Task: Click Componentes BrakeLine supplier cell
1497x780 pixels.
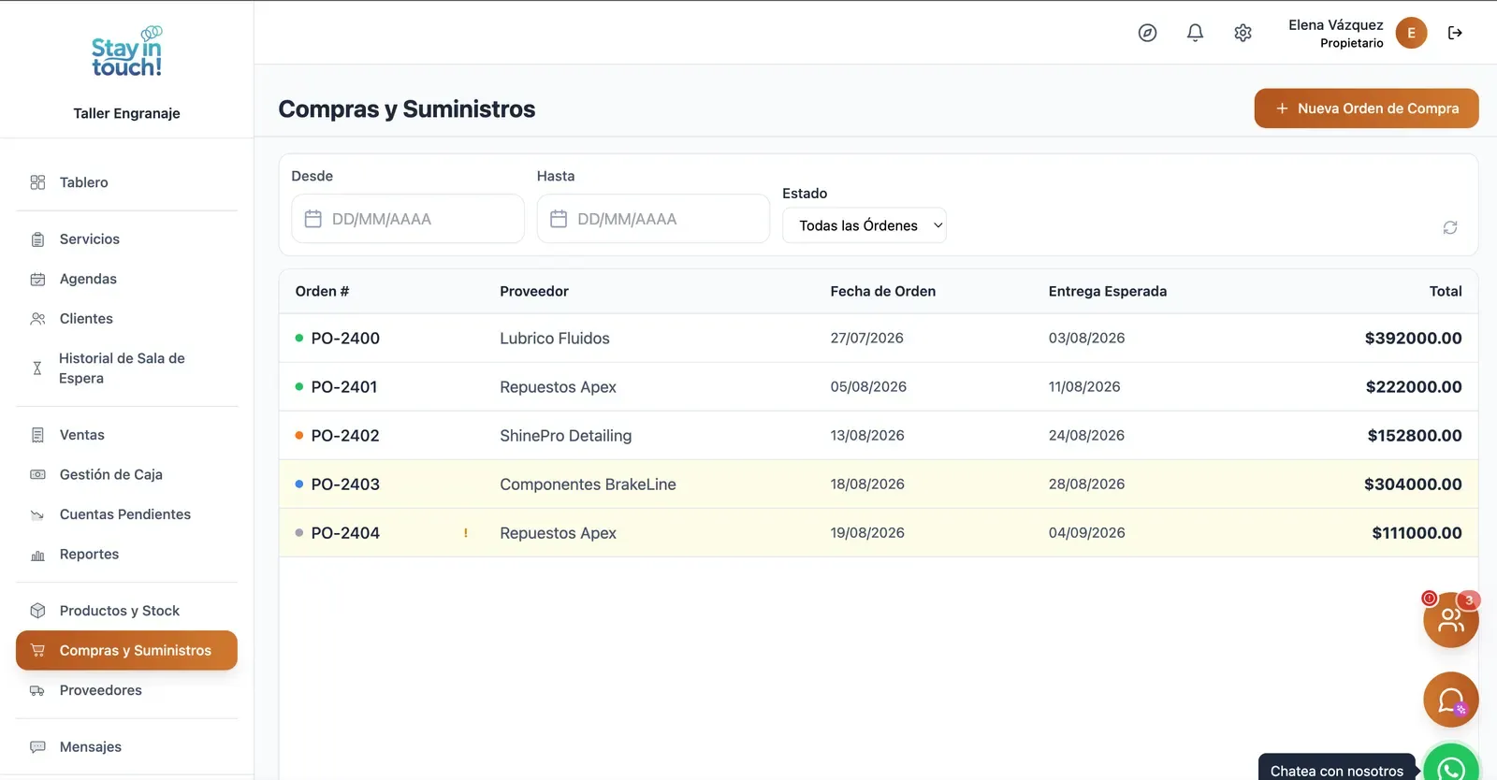Action: pyautogui.click(x=588, y=484)
